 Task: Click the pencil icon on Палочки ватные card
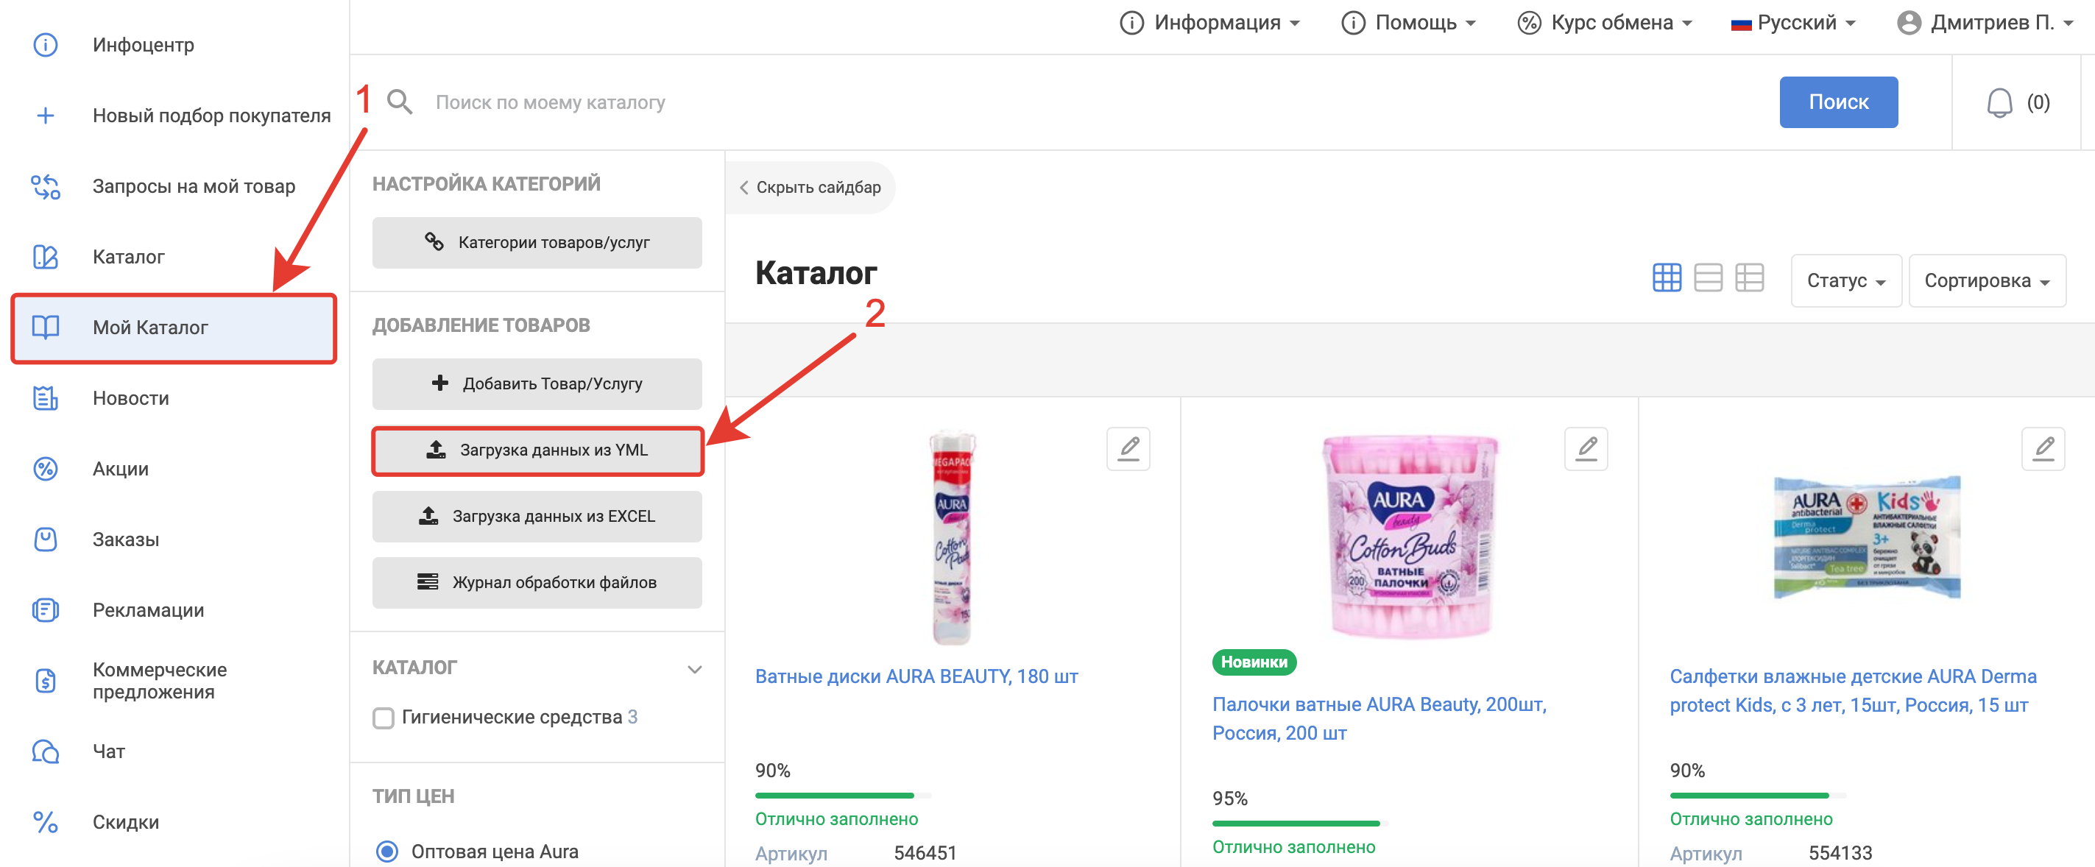[1586, 448]
